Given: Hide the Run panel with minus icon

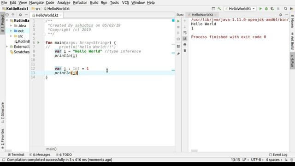Looking at the screenshot, I should (x=286, y=15).
